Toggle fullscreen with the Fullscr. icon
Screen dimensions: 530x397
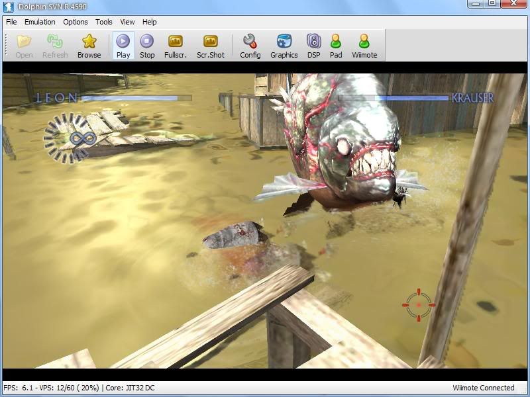click(x=176, y=46)
